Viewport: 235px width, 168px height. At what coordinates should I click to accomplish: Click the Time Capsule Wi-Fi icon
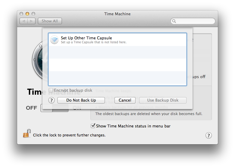(54, 40)
